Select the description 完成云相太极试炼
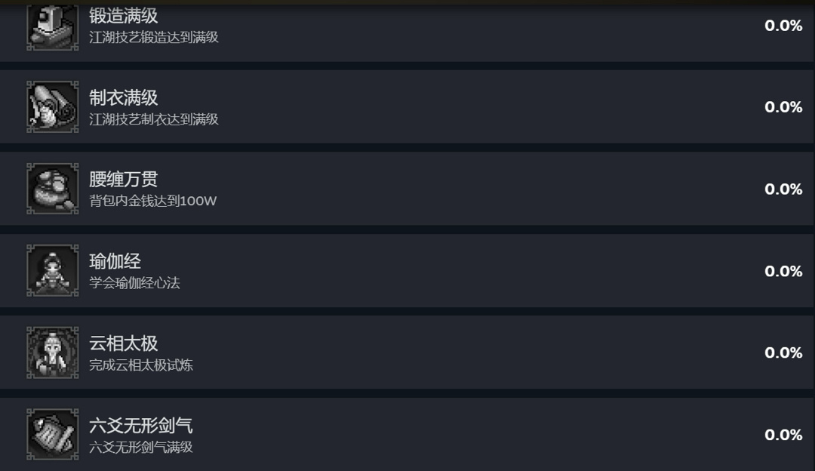815x471 pixels. click(141, 365)
